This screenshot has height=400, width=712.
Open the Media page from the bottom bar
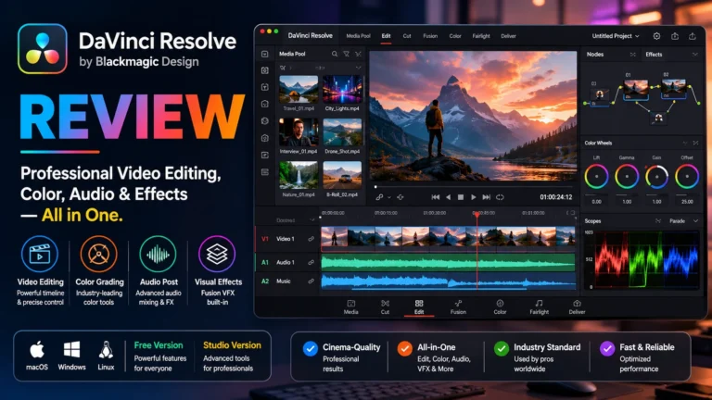(x=350, y=307)
